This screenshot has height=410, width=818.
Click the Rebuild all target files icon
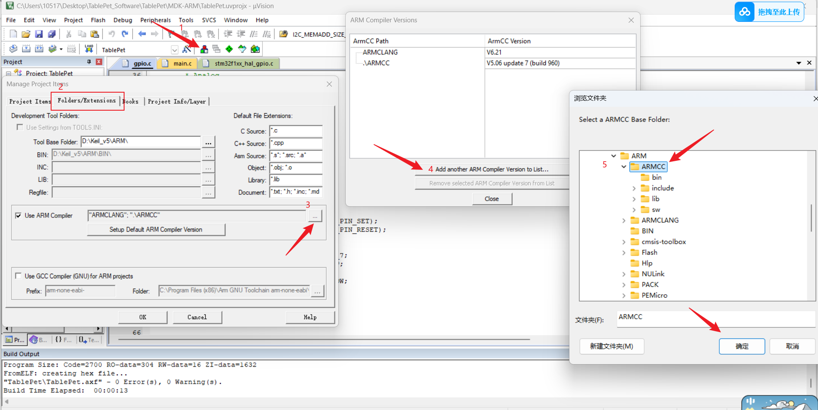pyautogui.click(x=39, y=48)
